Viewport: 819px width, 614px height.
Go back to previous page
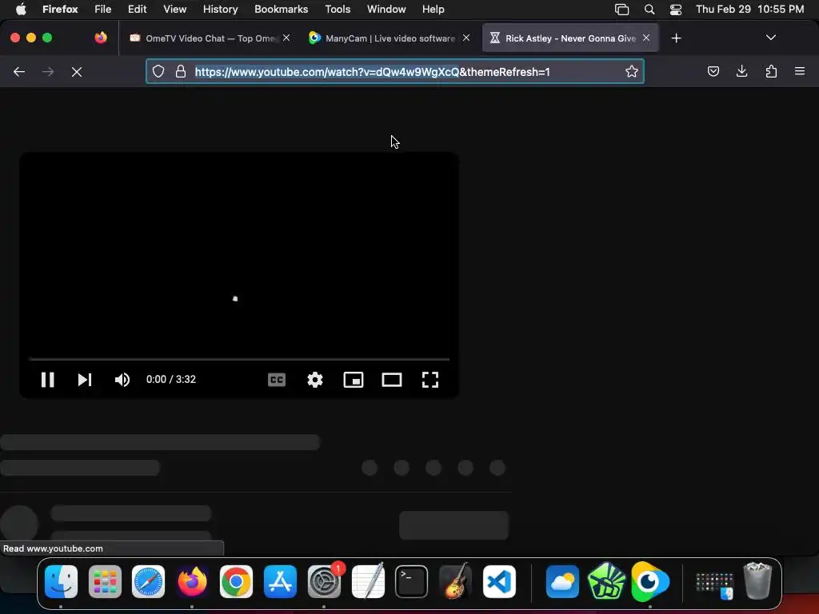(x=19, y=71)
